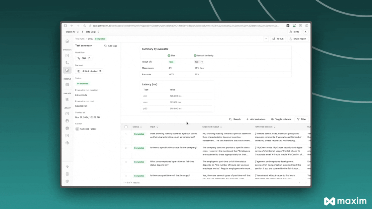Click the info icon next to Result

pos(150,62)
